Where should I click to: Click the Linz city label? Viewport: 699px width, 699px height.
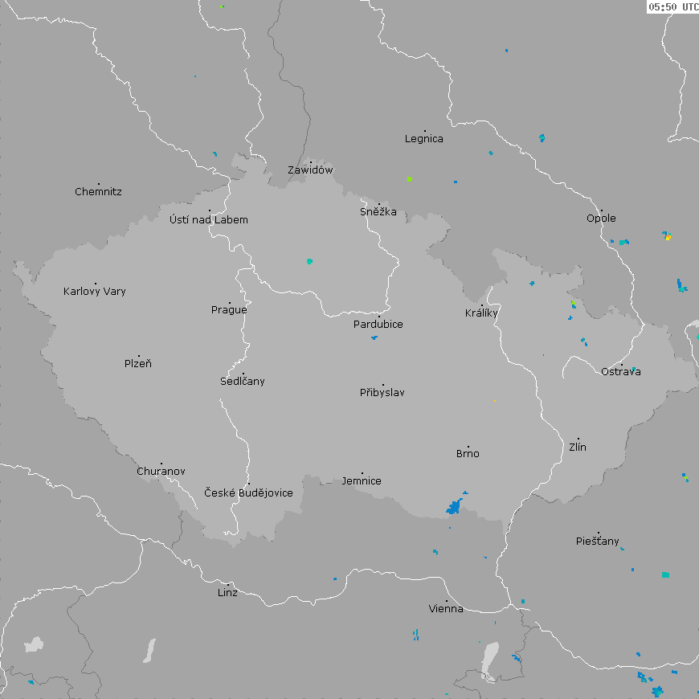click(227, 593)
